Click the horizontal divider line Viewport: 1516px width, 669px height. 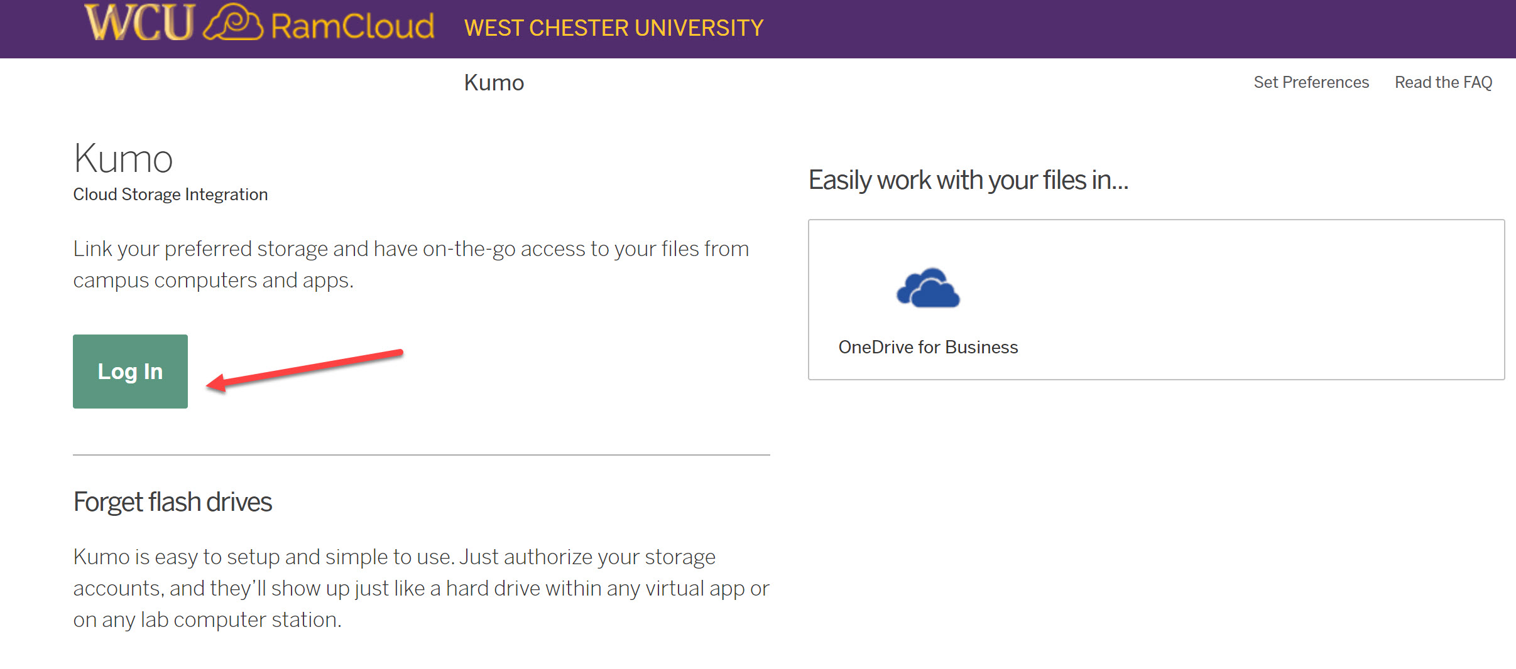click(422, 455)
